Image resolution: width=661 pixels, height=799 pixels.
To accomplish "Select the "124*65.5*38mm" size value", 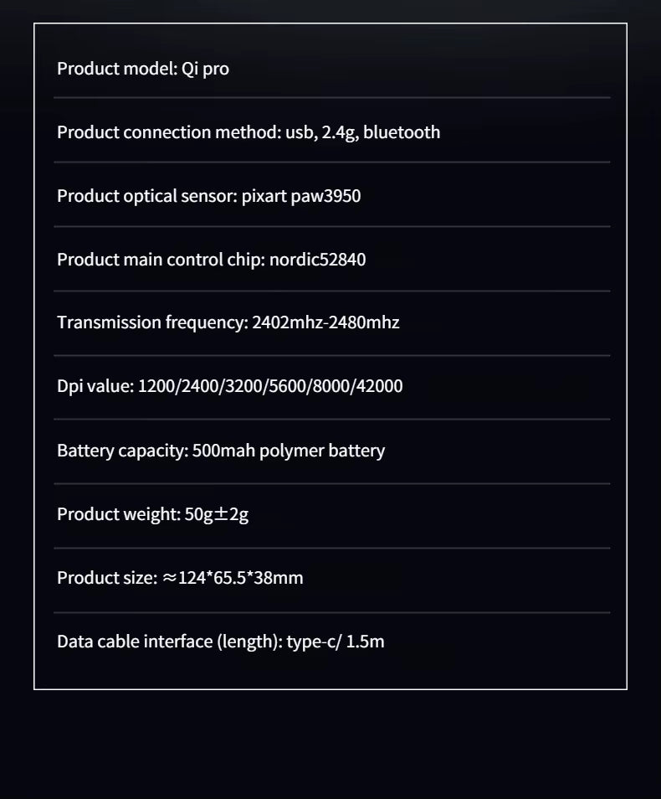I will point(240,578).
